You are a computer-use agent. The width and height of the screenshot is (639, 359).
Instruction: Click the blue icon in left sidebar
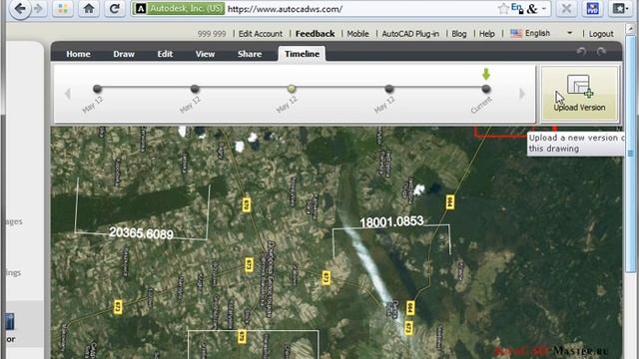pos(10,321)
